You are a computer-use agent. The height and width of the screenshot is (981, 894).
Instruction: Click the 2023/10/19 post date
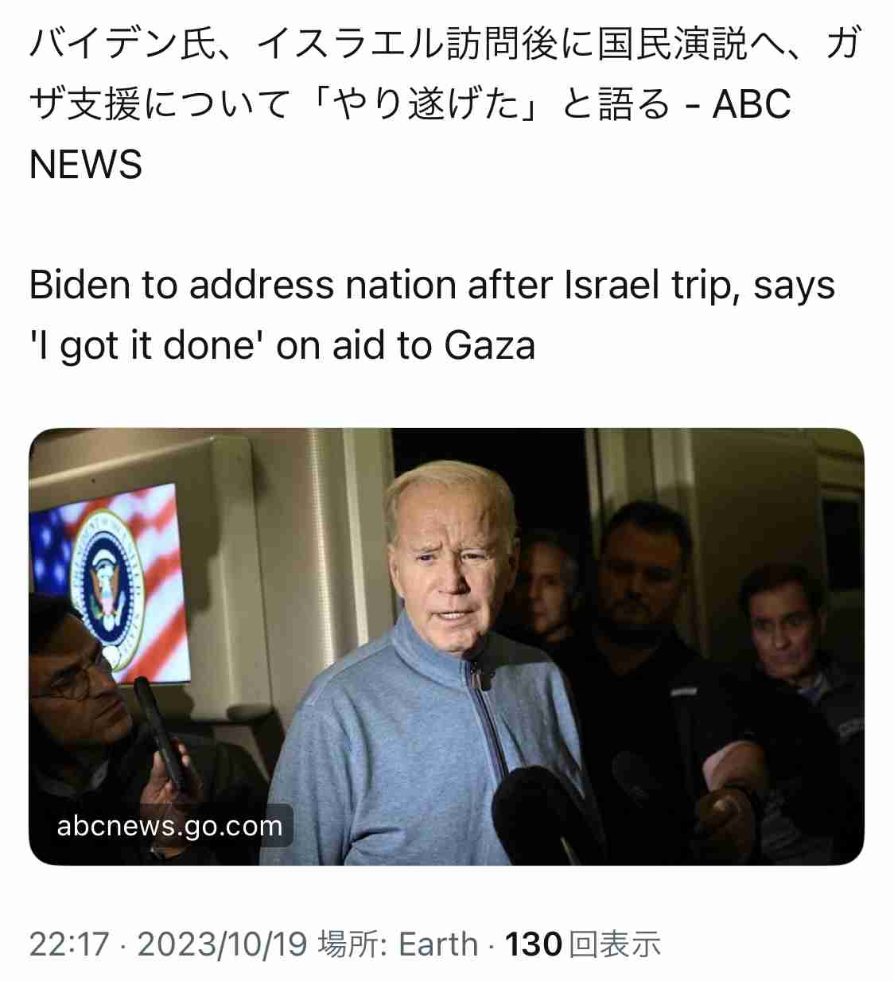coord(222,944)
